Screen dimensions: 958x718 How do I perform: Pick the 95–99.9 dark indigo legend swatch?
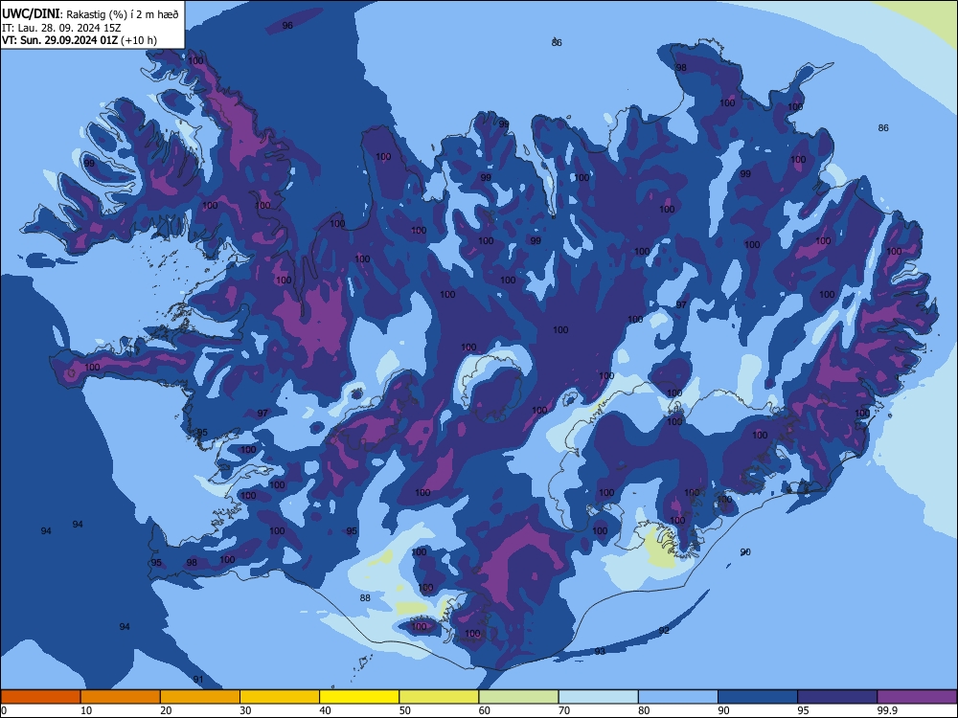click(837, 697)
